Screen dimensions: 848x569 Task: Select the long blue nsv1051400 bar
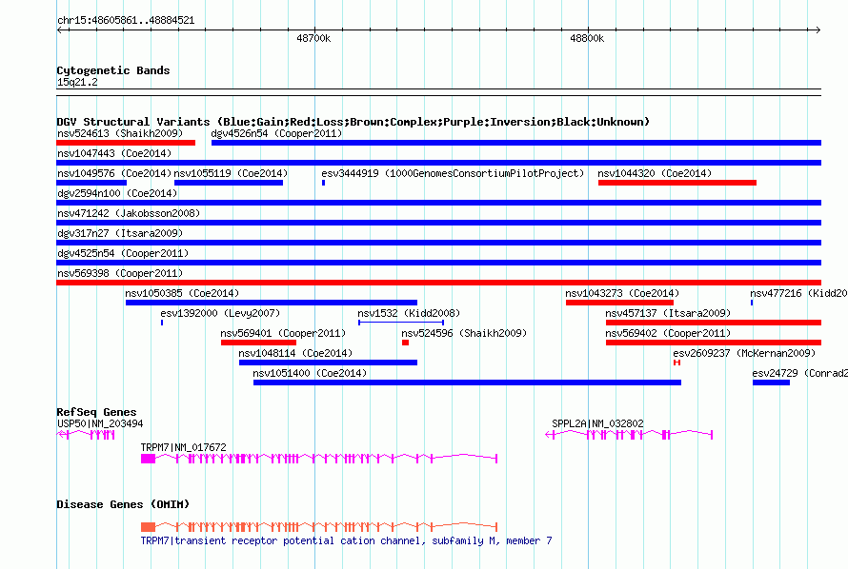pos(467,383)
